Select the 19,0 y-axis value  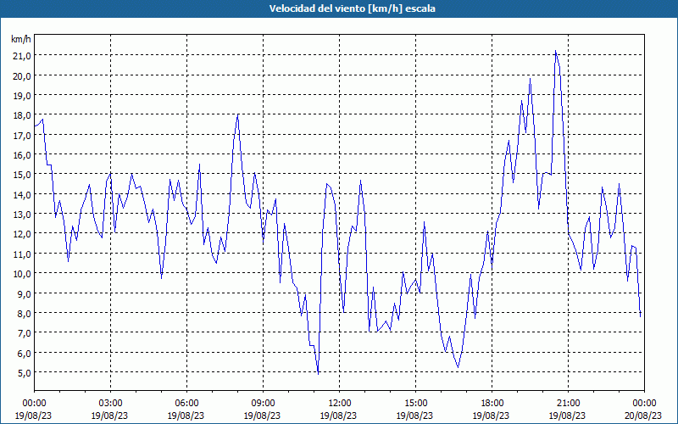[x=22, y=96]
